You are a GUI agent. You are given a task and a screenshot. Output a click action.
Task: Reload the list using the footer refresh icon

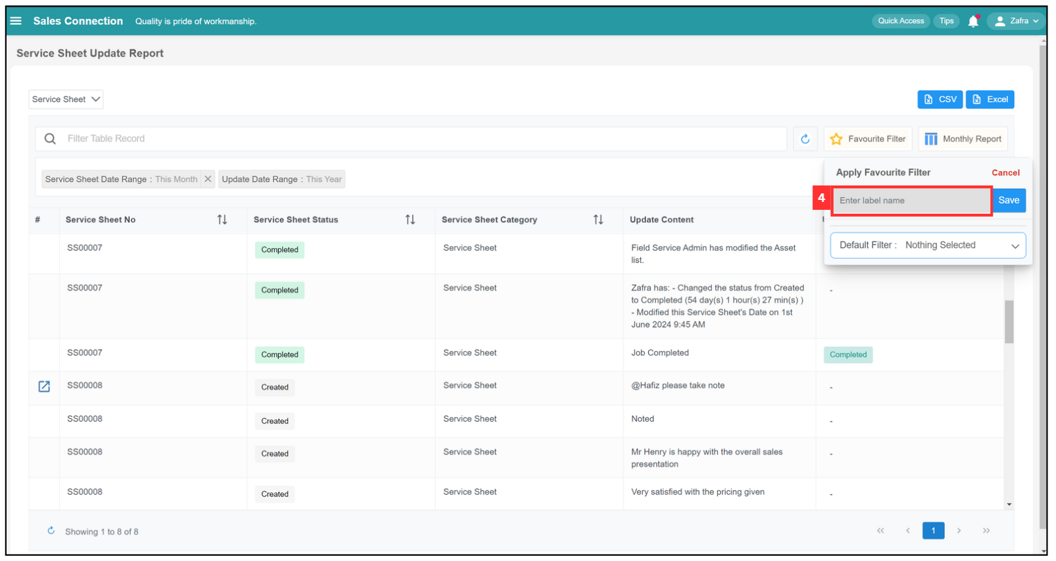tap(51, 531)
